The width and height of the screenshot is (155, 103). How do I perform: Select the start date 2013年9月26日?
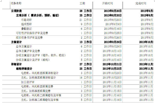click(x=113, y=38)
